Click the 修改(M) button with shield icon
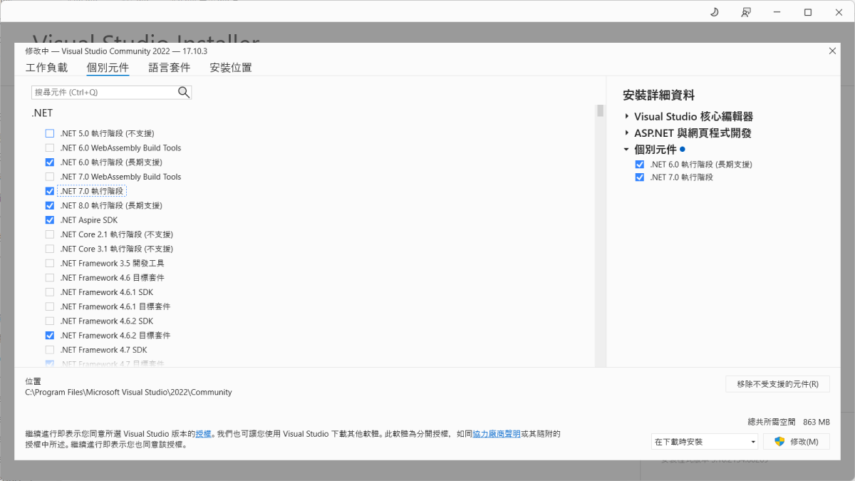 [796, 441]
